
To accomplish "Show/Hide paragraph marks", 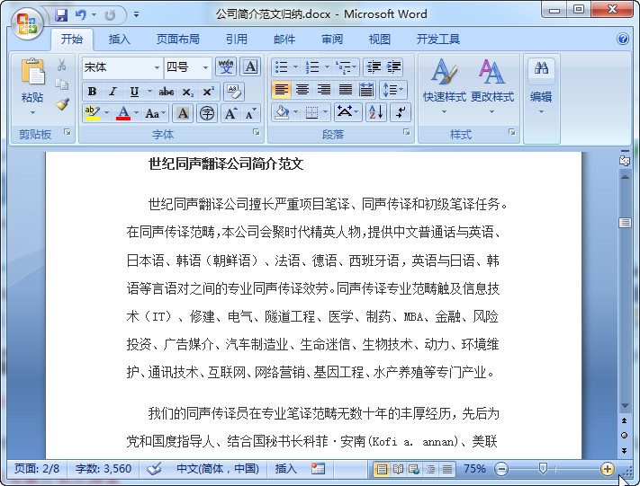I will 401,112.
